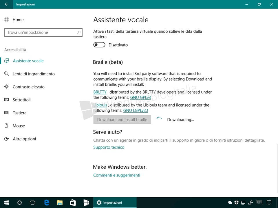Open File Explorer from taskbar
Image resolution: width=278 pixels, height=208 pixels.
click(x=60, y=203)
